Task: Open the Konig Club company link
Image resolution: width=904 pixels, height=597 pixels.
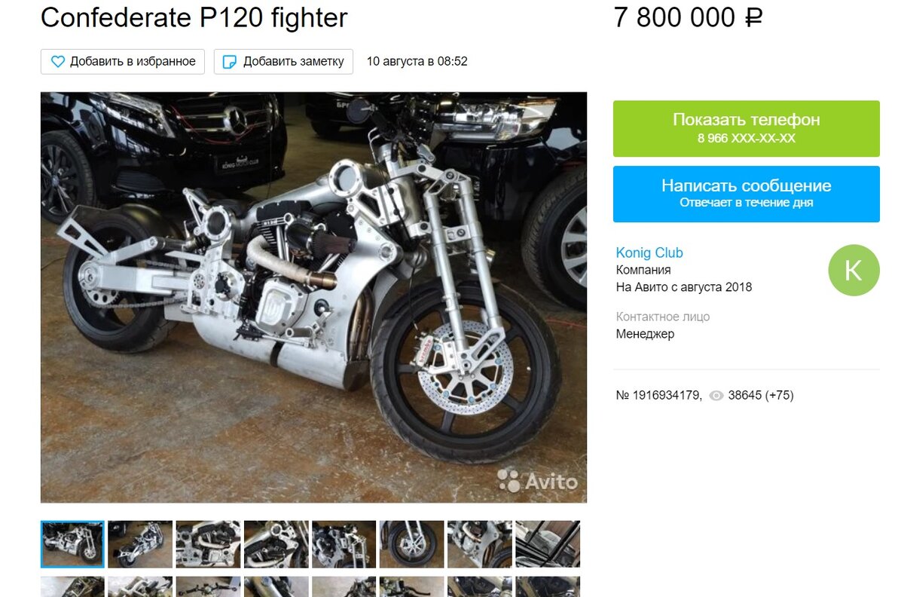Action: (x=649, y=253)
